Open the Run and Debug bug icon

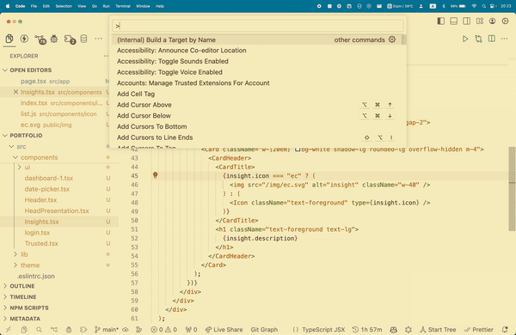pos(54,39)
